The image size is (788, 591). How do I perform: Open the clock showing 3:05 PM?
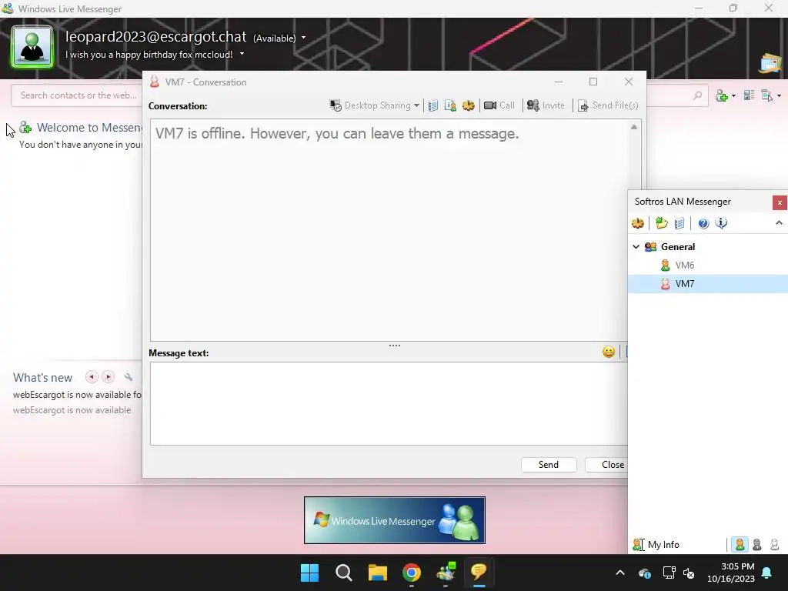(x=731, y=573)
